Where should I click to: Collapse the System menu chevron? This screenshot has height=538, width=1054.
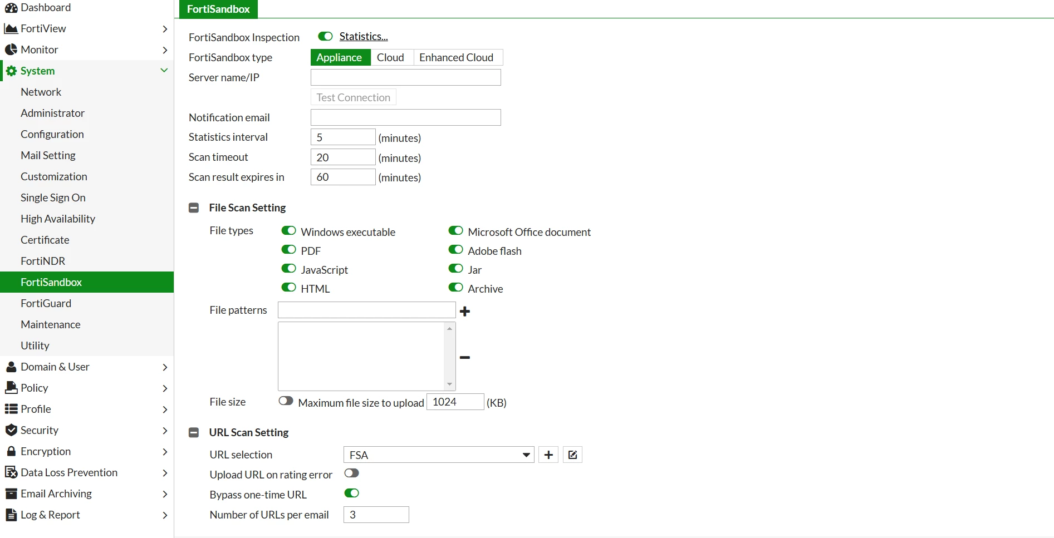coord(164,70)
